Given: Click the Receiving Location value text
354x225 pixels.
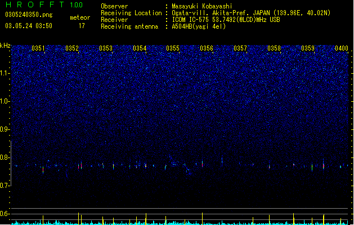Looking at the screenshot, I should [251, 13].
